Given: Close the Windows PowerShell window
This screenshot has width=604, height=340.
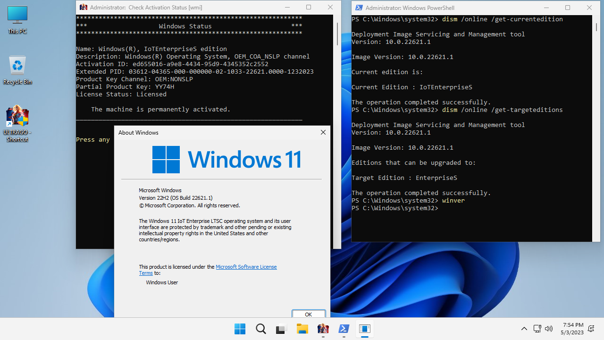Looking at the screenshot, I should [589, 8].
